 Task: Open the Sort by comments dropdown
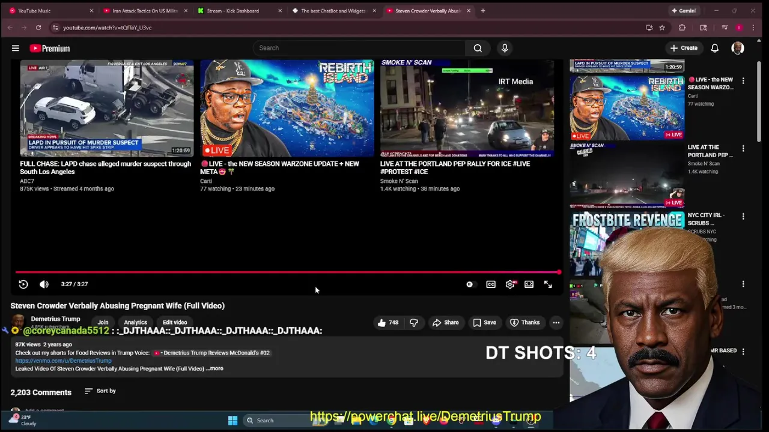(100, 391)
